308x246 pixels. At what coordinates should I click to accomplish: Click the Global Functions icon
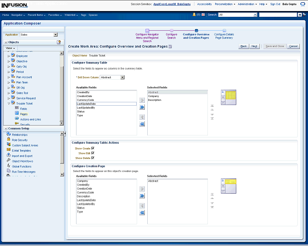[x=9, y=166]
